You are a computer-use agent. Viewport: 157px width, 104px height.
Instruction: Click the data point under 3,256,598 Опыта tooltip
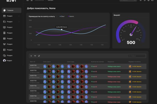(62, 30)
